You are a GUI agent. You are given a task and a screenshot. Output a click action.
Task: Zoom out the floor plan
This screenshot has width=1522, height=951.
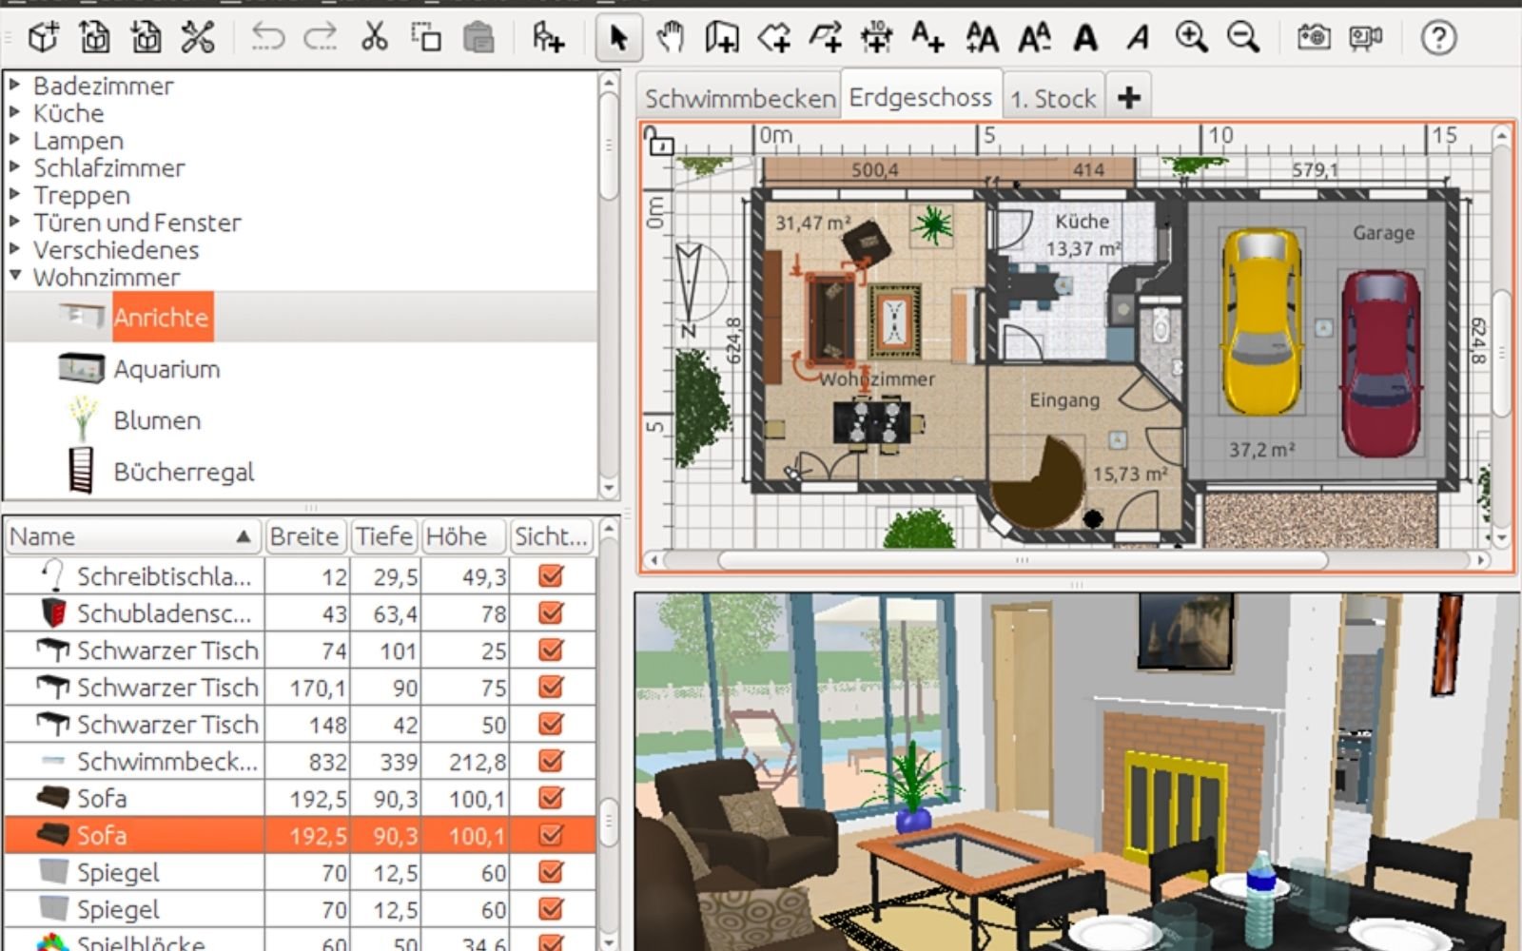[1241, 40]
